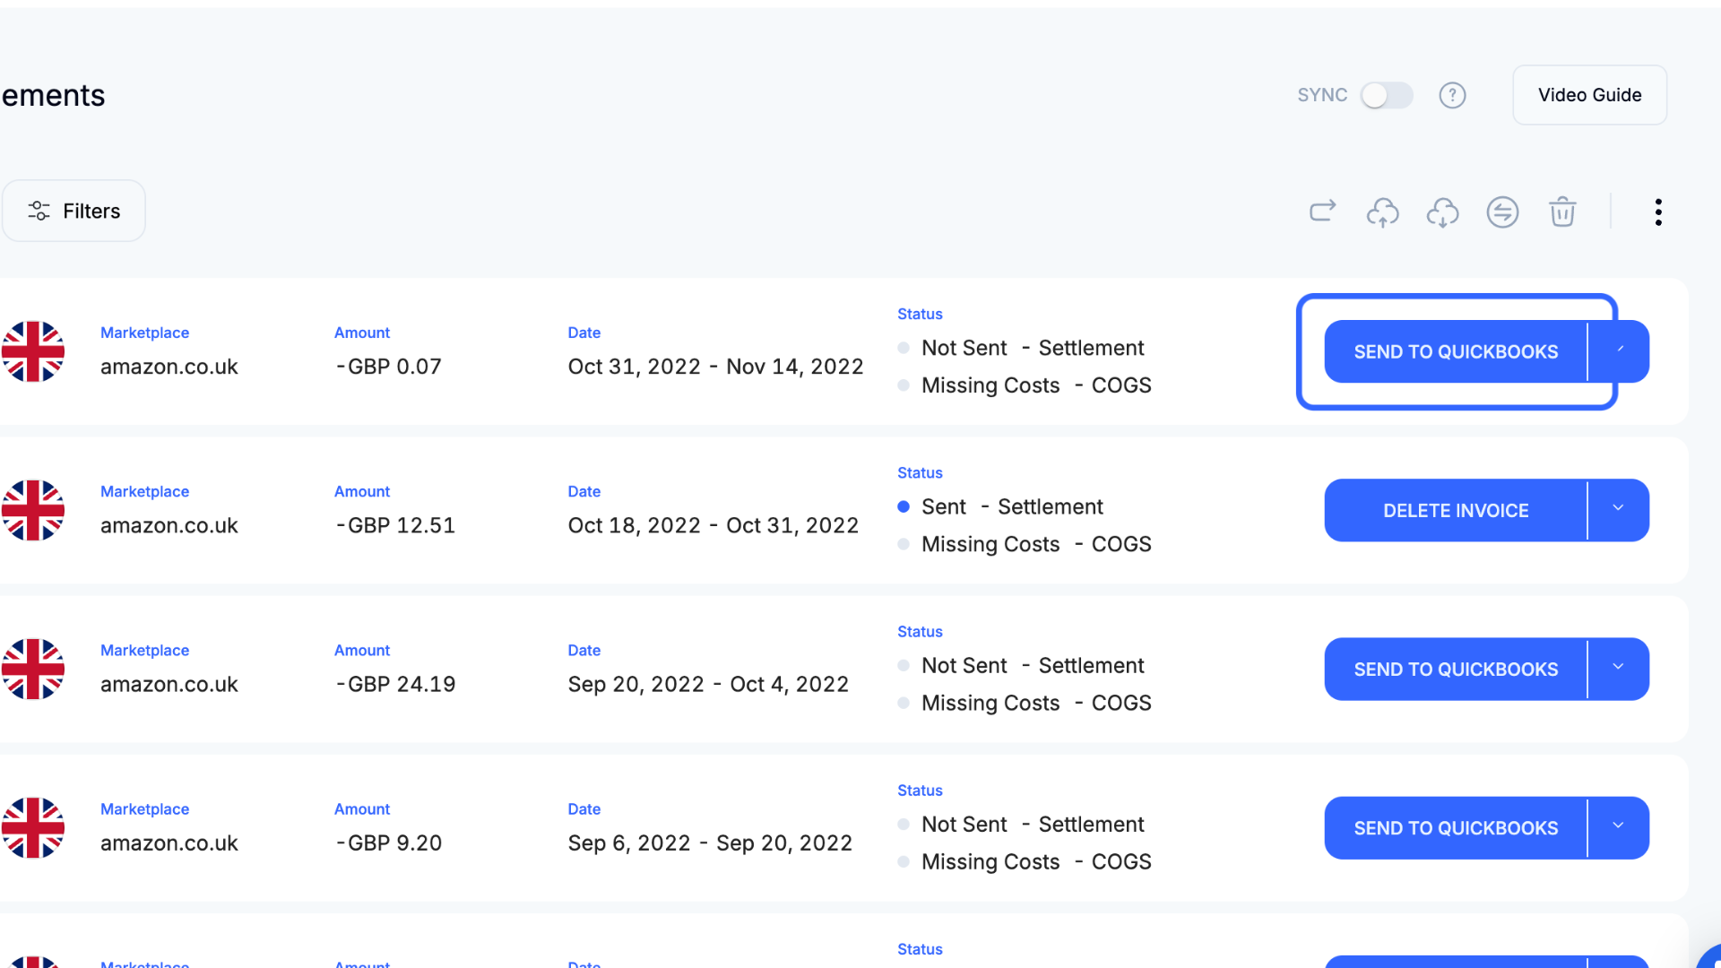
Task: Expand dropdown beside GBP 9.20 Send button
Action: tap(1619, 827)
